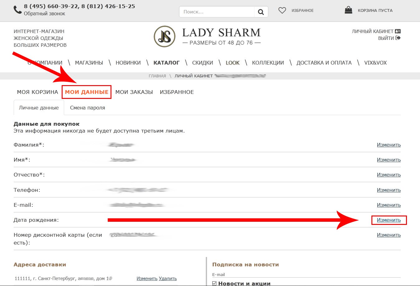This screenshot has height=286, width=420.
Task: Open the Моя корзина section
Action: pyautogui.click(x=37, y=92)
